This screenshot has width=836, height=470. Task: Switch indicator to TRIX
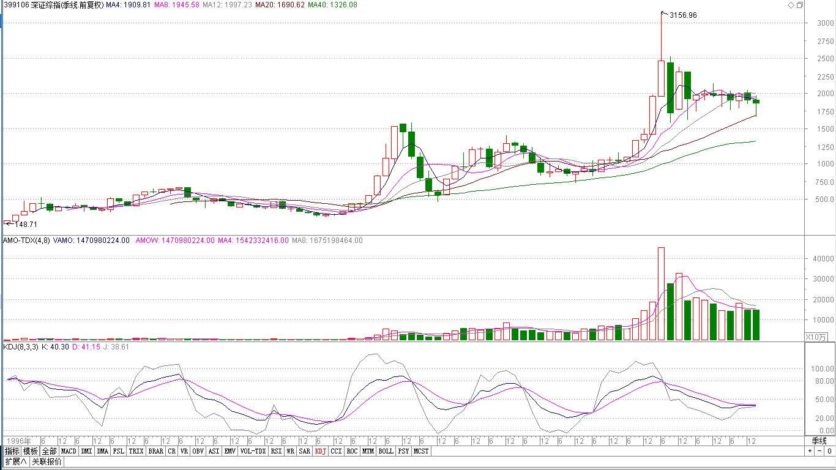click(x=136, y=451)
